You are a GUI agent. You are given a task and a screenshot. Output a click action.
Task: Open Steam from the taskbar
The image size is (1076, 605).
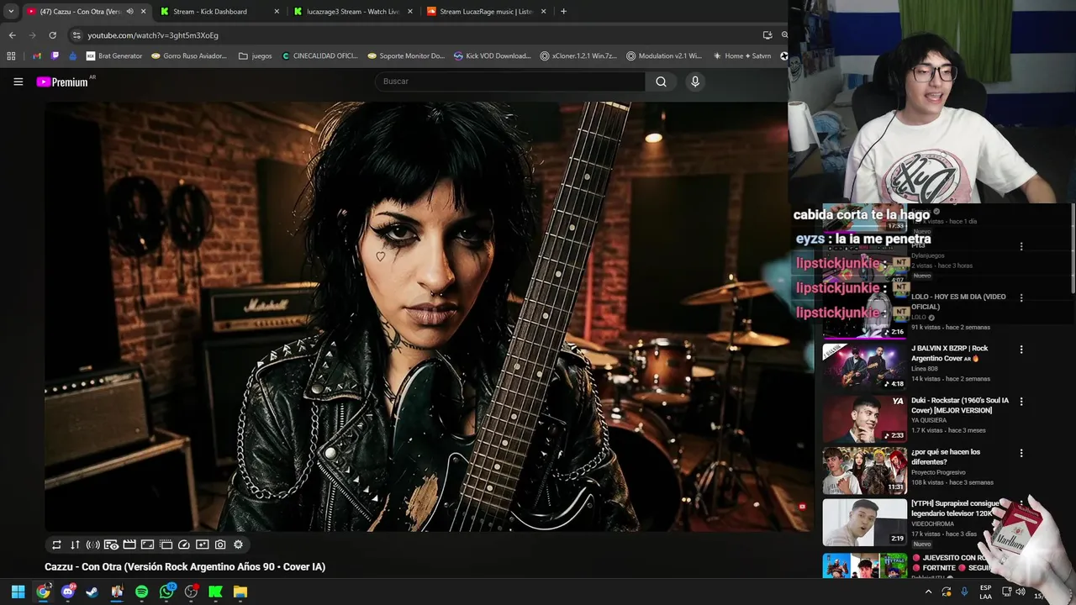(92, 592)
